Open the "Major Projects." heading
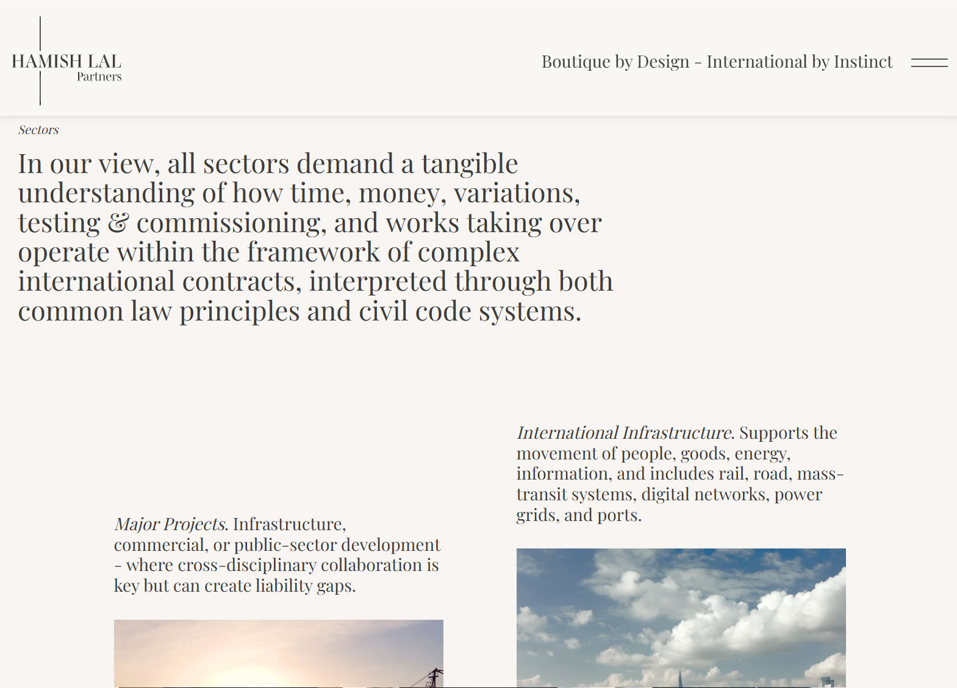The width and height of the screenshot is (957, 688). (x=171, y=524)
